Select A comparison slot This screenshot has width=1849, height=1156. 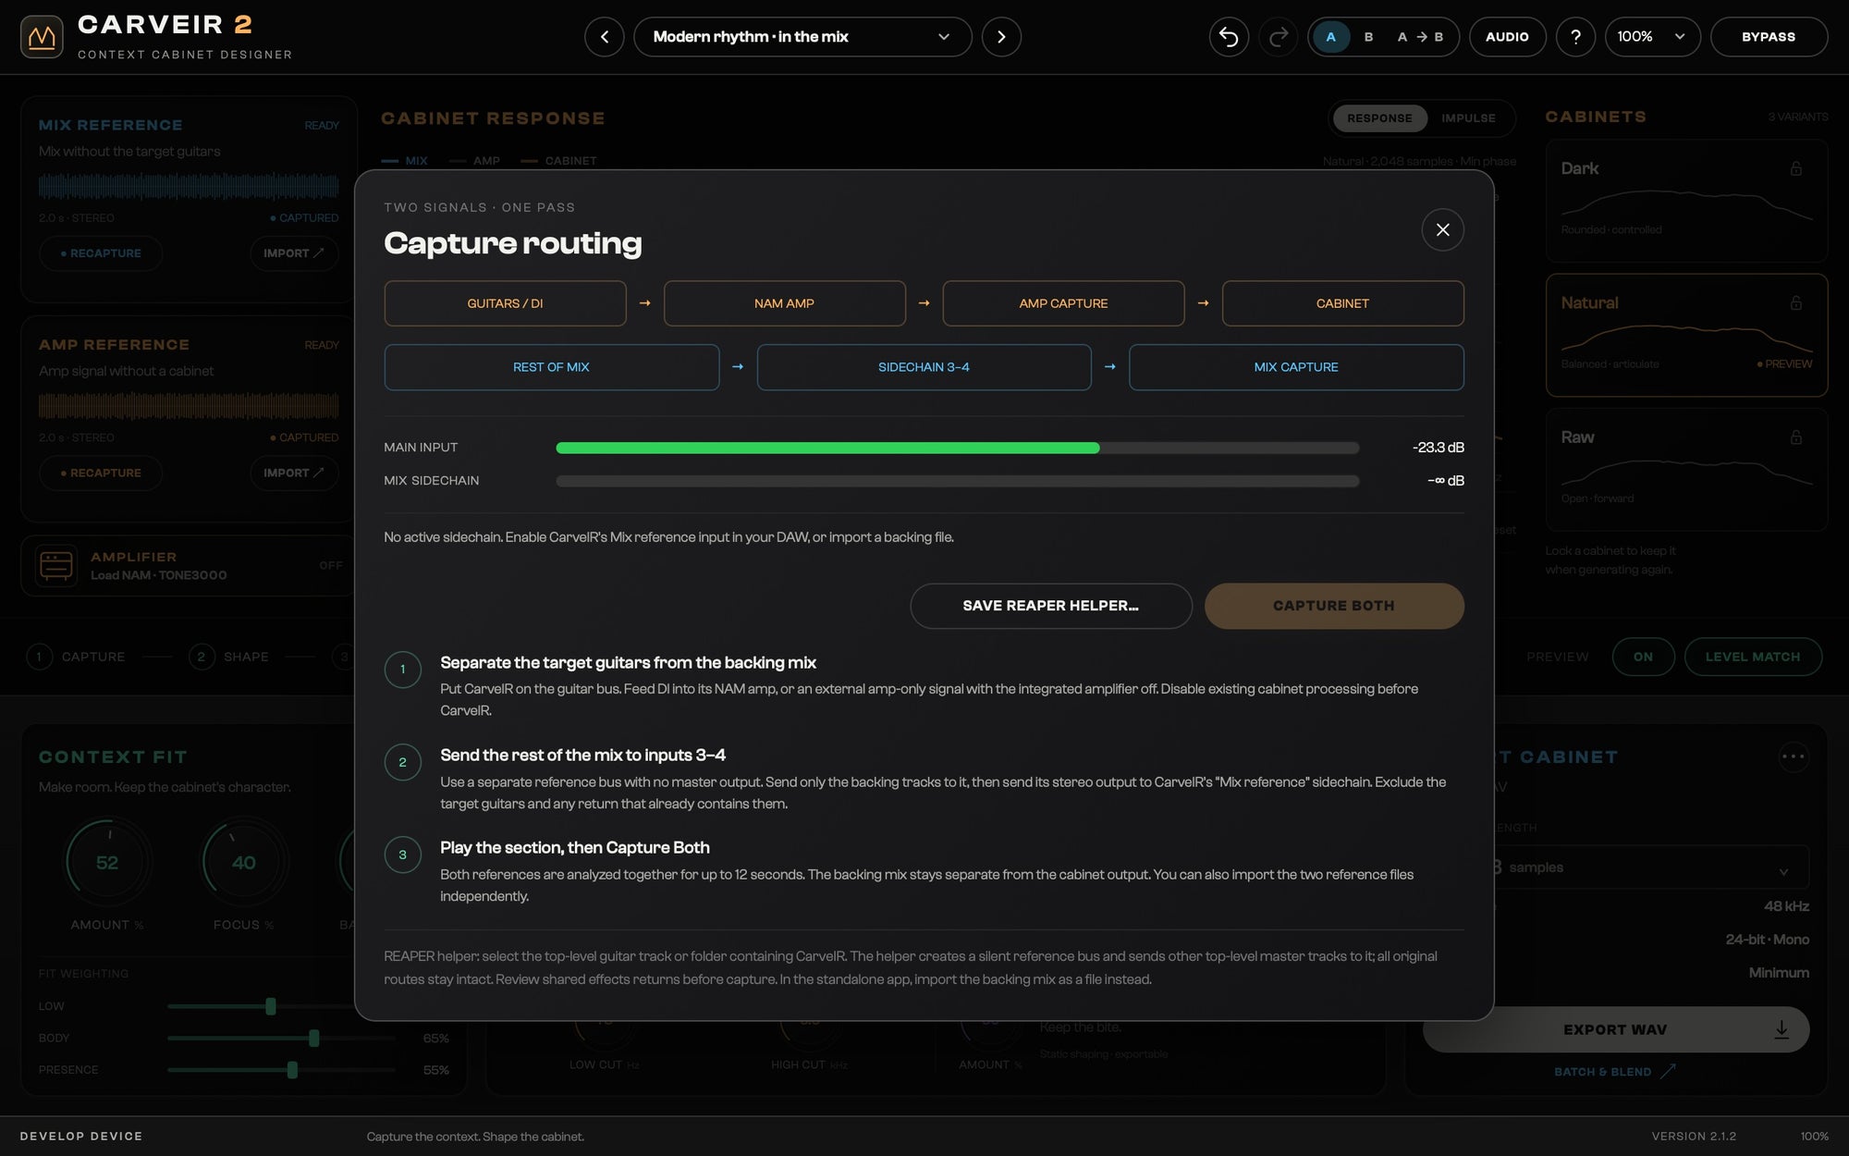coord(1330,37)
